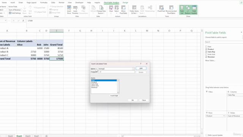Click Collapse Field
The width and height of the screenshot is (243, 137).
point(40,12)
